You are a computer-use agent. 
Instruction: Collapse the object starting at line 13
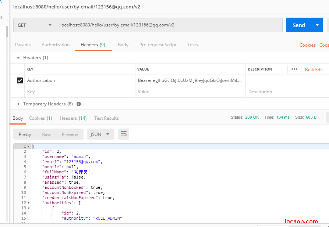tap(29, 208)
